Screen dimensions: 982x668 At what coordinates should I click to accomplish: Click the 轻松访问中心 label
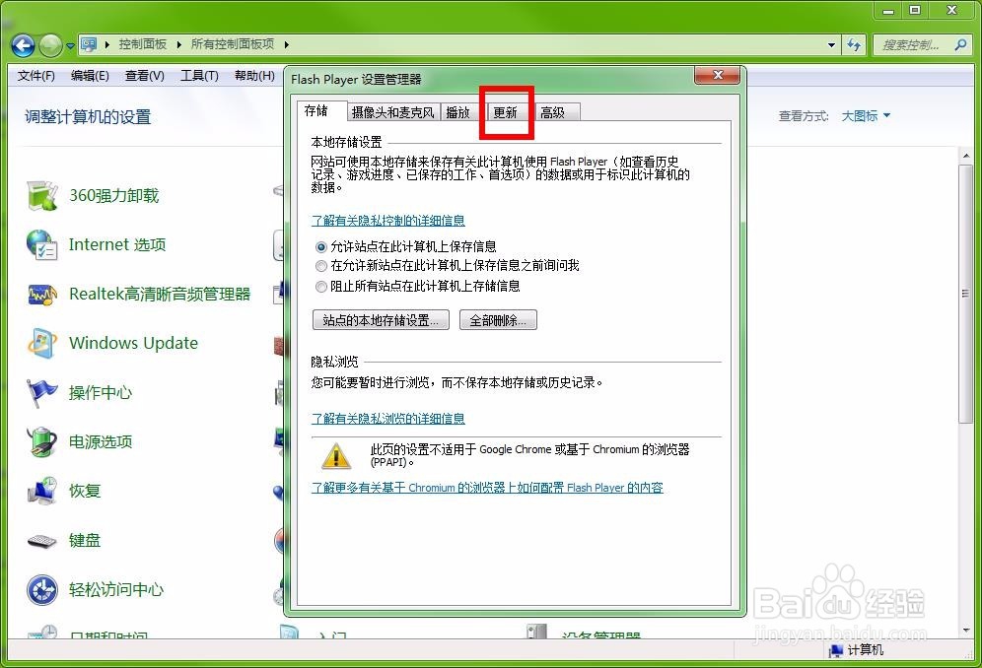(116, 590)
